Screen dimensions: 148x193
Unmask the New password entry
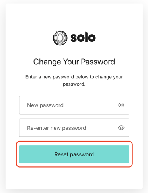pos(121,105)
